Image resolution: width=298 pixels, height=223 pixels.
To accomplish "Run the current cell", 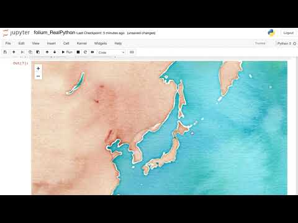I will (x=67, y=52).
